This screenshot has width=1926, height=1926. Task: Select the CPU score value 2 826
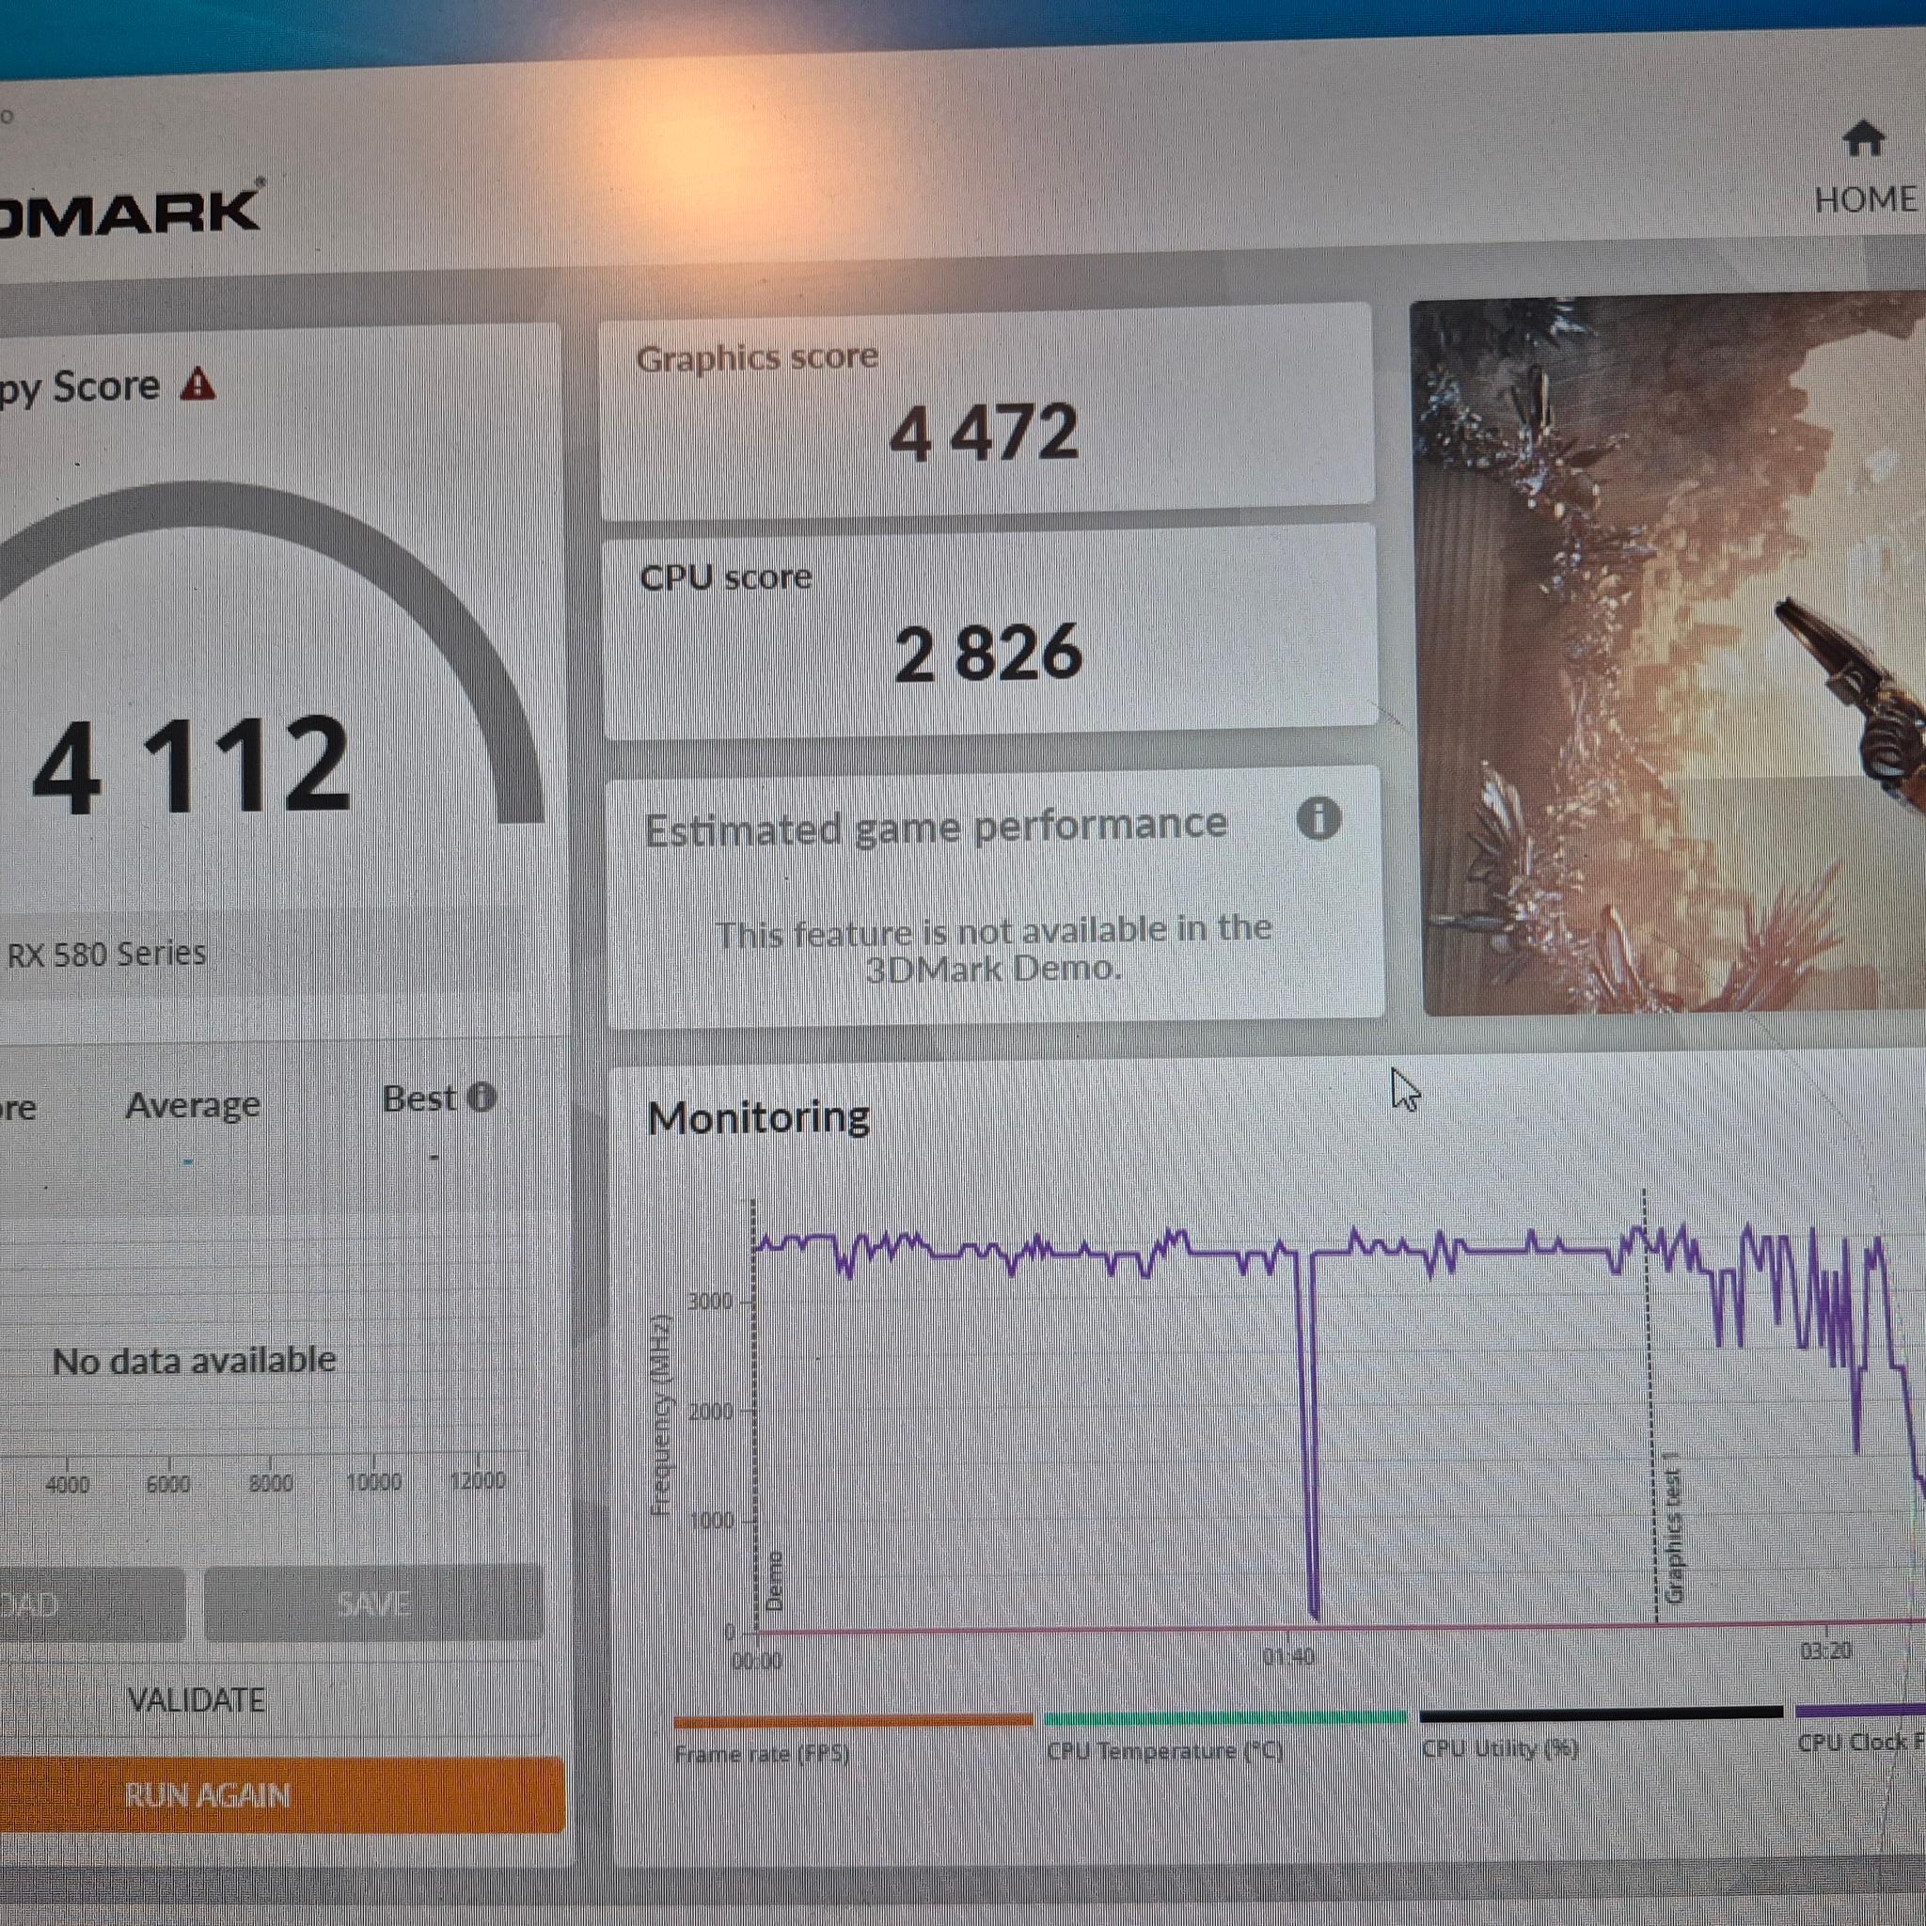(988, 653)
